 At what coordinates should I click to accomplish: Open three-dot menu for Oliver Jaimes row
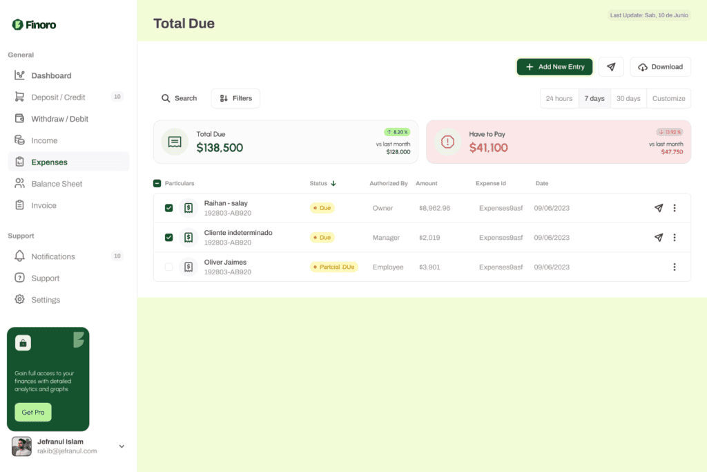[675, 267]
